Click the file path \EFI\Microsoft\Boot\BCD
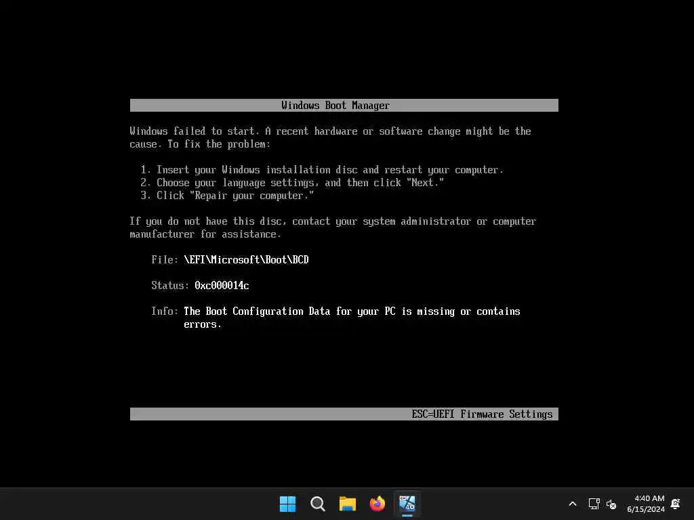Screen dimensions: 694x520 click(x=247, y=259)
